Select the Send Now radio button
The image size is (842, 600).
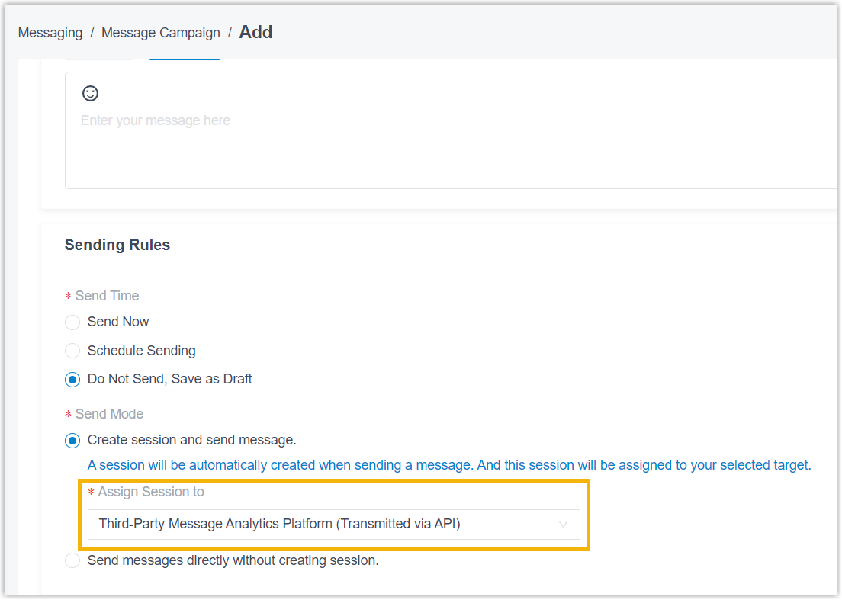72,322
